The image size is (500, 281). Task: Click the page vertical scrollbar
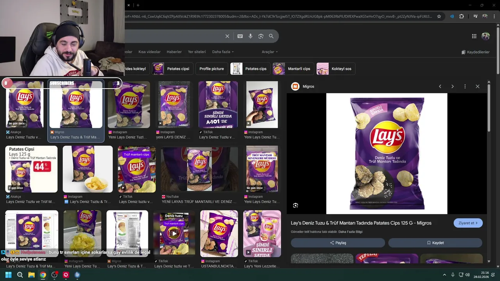pos(498,51)
